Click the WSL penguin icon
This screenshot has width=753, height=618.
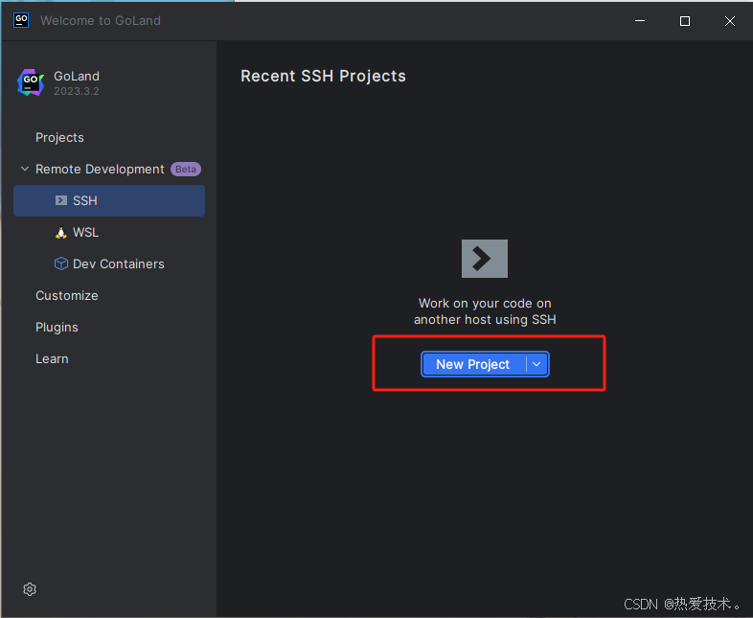[61, 233]
